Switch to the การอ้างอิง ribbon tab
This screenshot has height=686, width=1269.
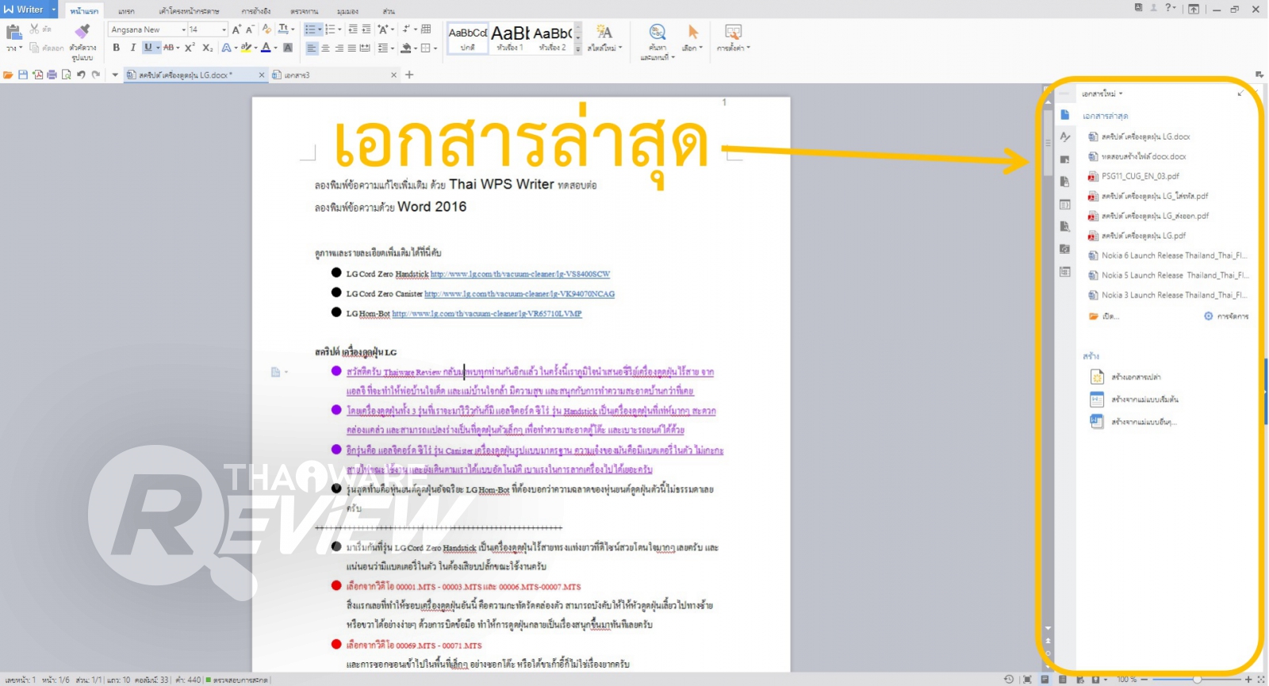256,11
